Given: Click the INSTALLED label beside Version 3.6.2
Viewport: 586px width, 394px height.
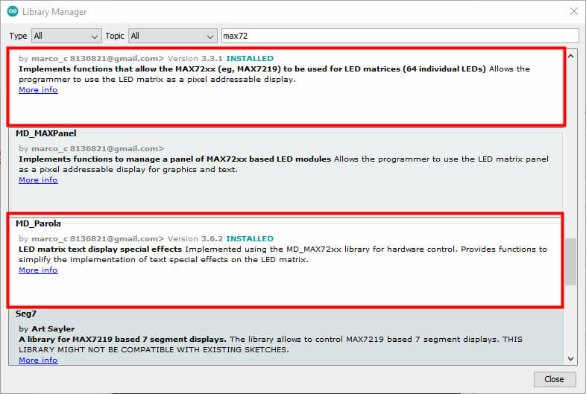Looking at the screenshot, I should 250,238.
